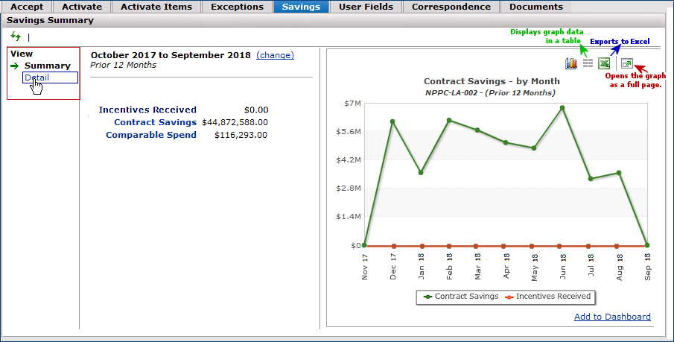The height and width of the screenshot is (342, 674).
Task: Click the Dec 17 Contract Savings point
Action: [392, 121]
